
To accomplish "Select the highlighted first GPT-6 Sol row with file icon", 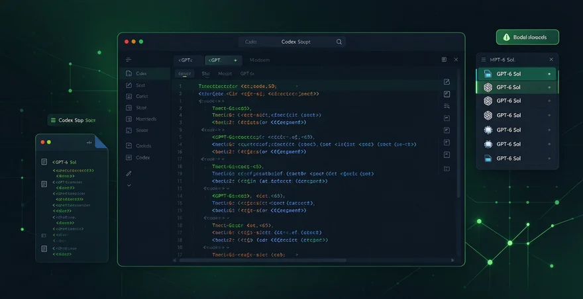I will click(517, 74).
